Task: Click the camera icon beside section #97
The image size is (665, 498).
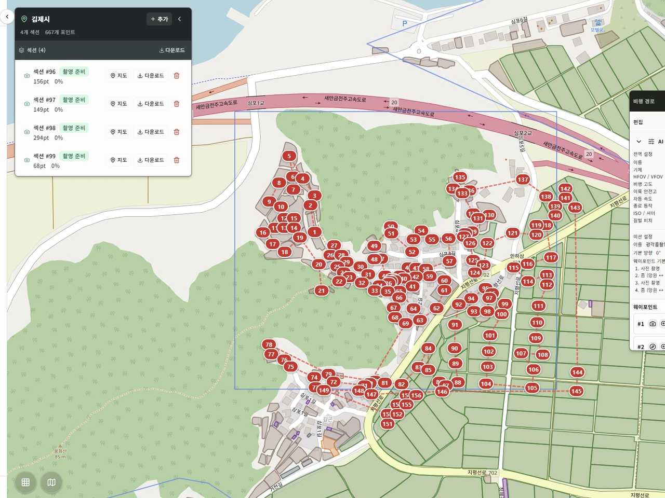Action: (x=27, y=104)
